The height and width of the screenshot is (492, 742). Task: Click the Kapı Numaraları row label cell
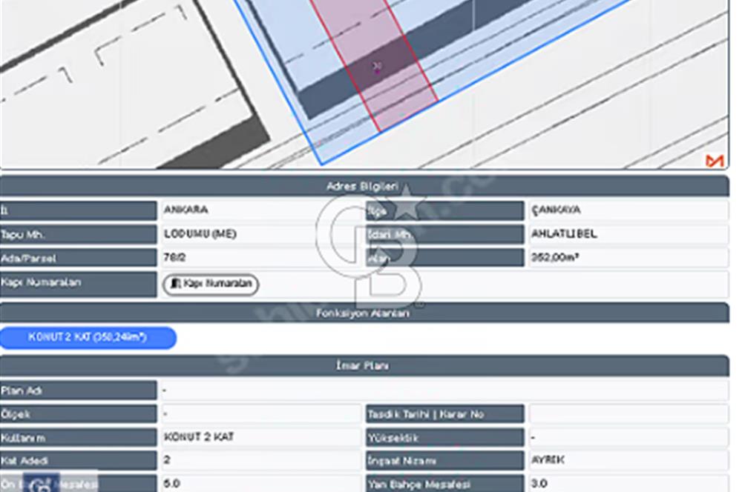78,284
